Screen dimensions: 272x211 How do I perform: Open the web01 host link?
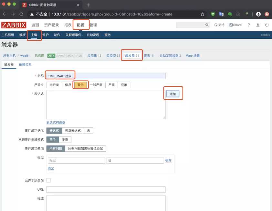point(25,55)
